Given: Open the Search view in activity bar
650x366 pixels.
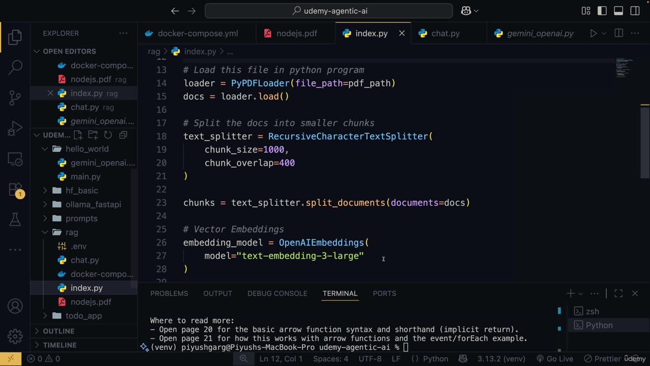Looking at the screenshot, I should (x=15, y=67).
